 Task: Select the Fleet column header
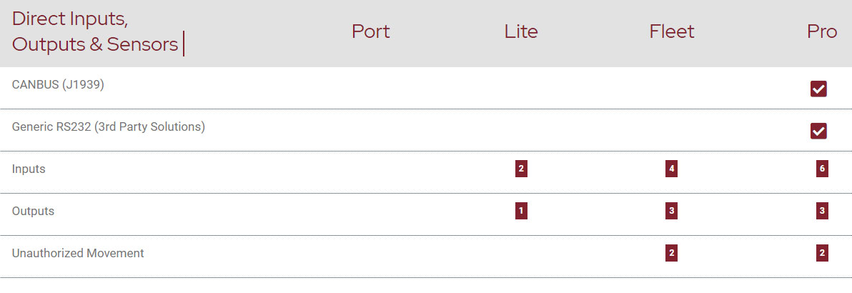[672, 31]
